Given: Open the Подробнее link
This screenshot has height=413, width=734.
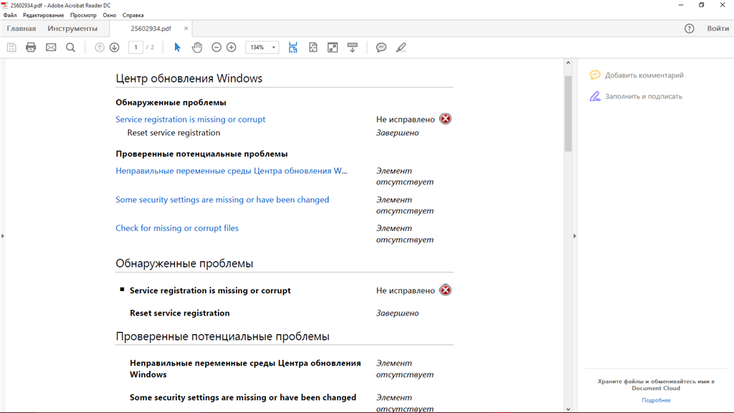Looking at the screenshot, I should (656, 400).
